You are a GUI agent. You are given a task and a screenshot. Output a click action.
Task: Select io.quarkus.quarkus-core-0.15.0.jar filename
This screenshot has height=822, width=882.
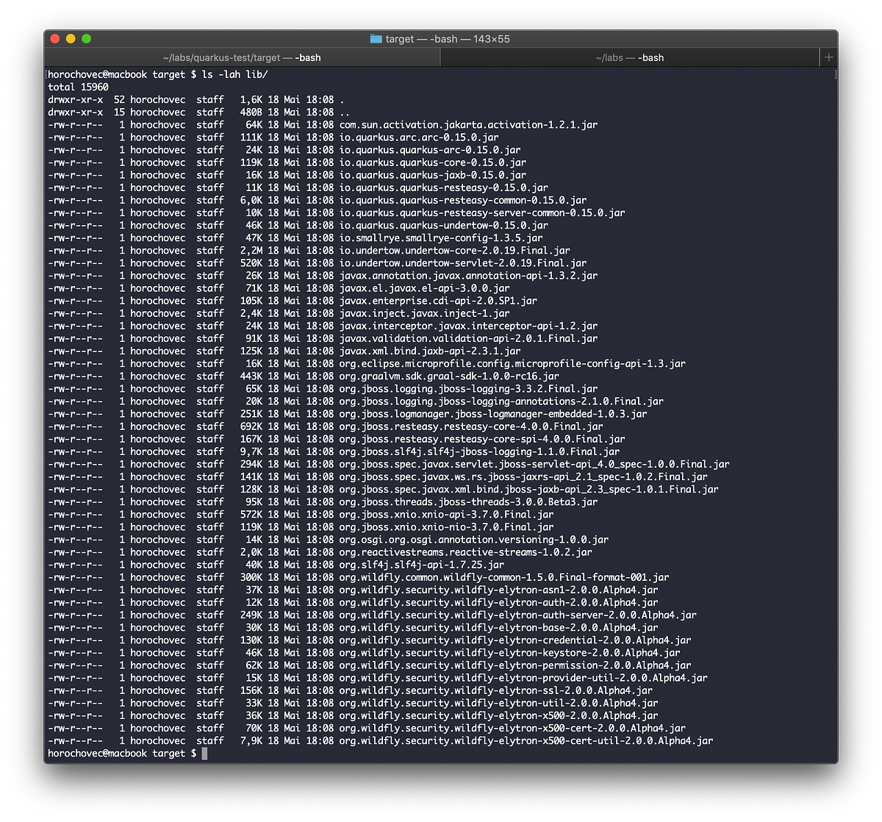433,162
